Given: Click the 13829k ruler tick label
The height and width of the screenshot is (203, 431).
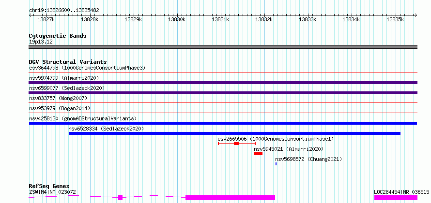Looking at the screenshot, I should pos(133,19).
